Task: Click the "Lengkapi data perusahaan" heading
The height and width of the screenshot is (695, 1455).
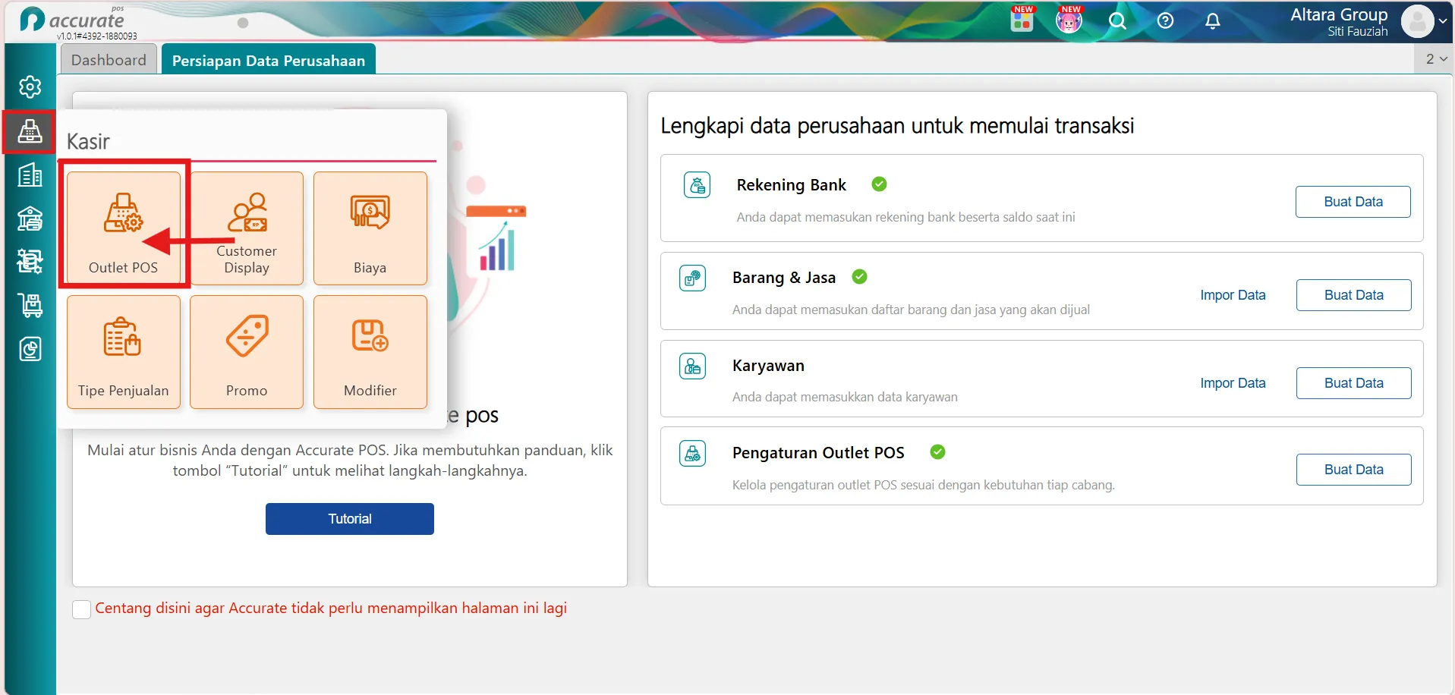Action: coord(897,126)
